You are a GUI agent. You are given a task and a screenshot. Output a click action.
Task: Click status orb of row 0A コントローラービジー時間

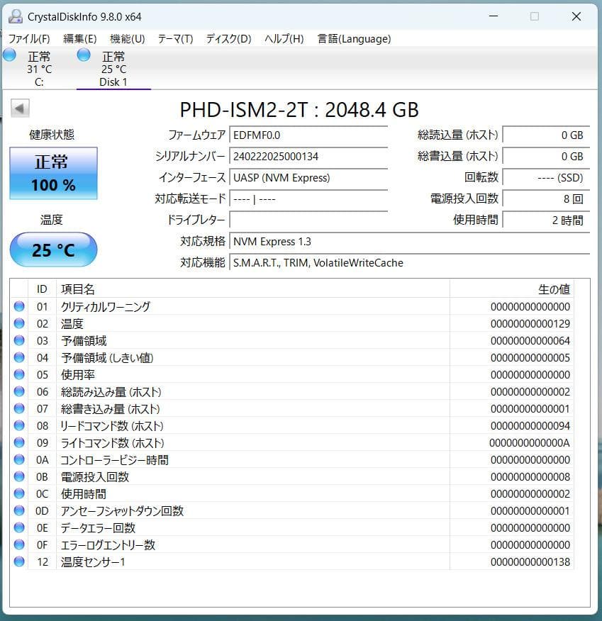pos(19,459)
